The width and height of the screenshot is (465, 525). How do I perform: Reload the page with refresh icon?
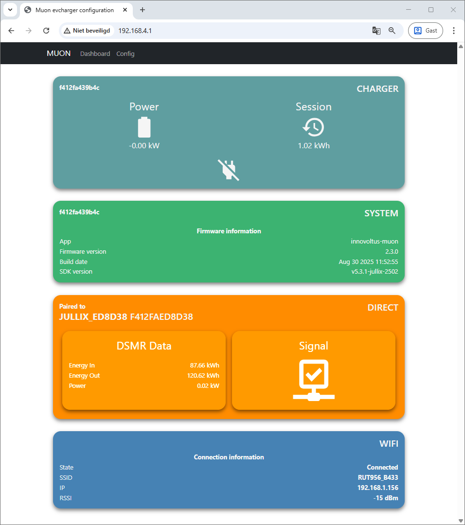tap(46, 31)
